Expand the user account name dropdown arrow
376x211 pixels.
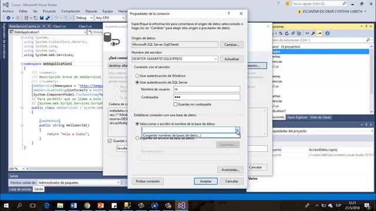pyautogui.click(x=365, y=12)
